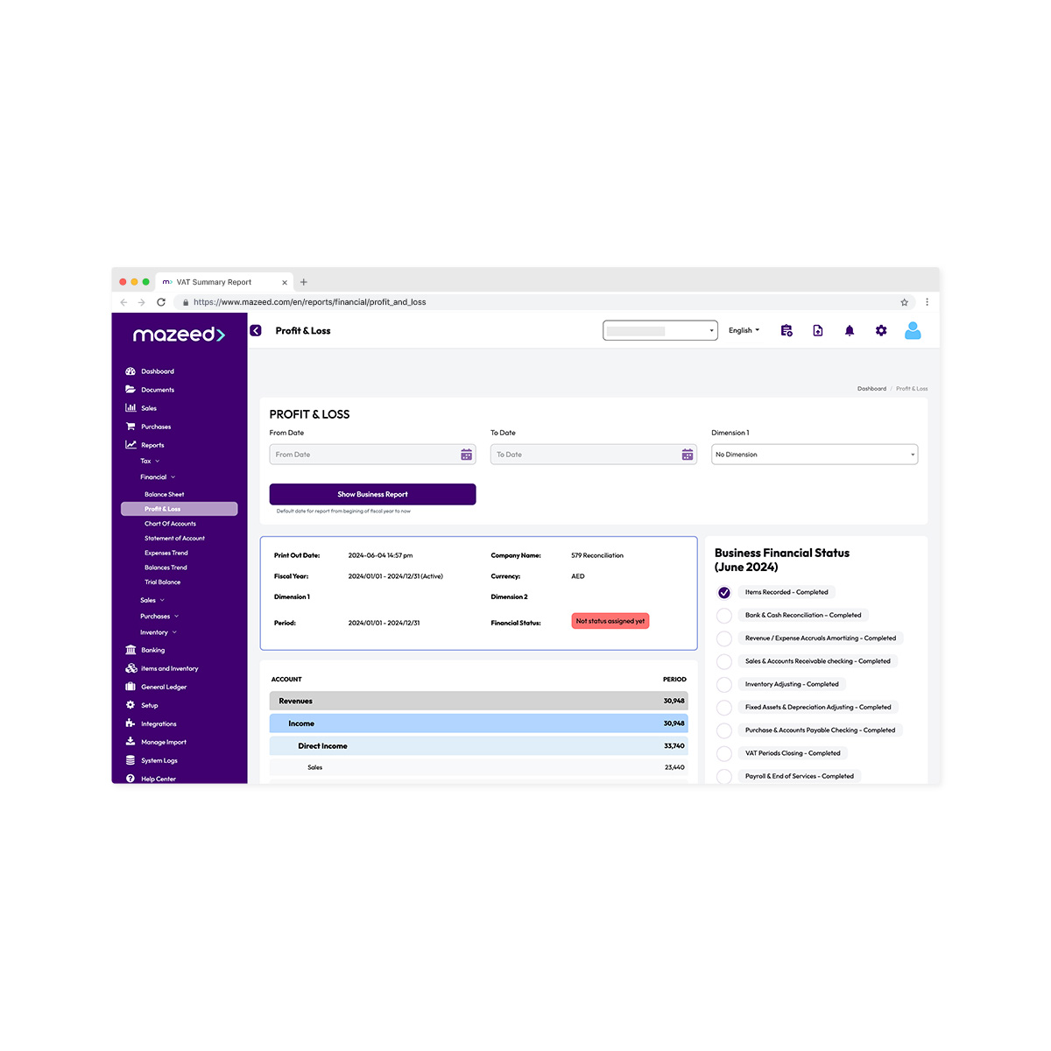Open the header settings gear icon
This screenshot has width=1051, height=1051.
881,331
